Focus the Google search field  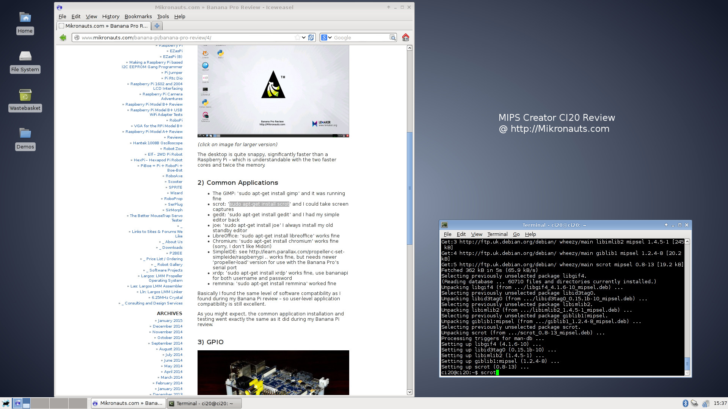click(x=360, y=37)
